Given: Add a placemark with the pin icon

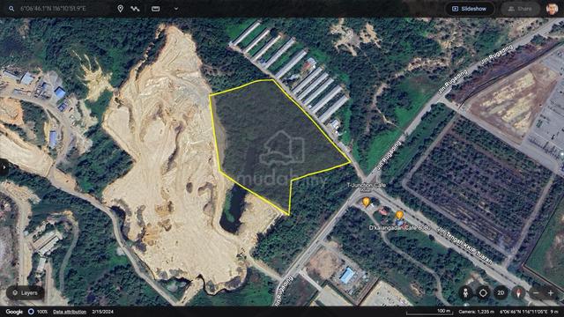Looking at the screenshot, I should coord(120,9).
